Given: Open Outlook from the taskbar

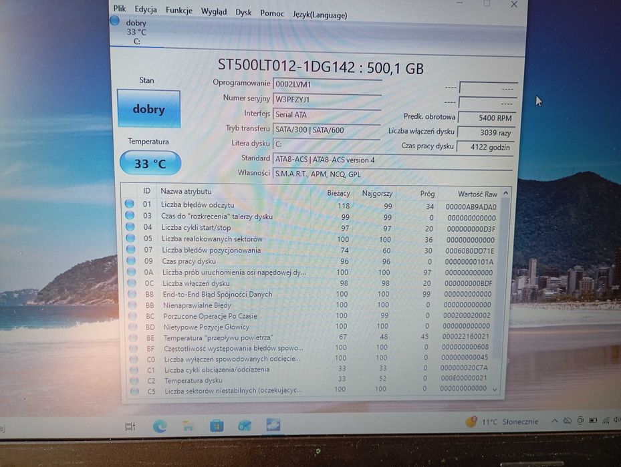Looking at the screenshot, I should (x=245, y=426).
